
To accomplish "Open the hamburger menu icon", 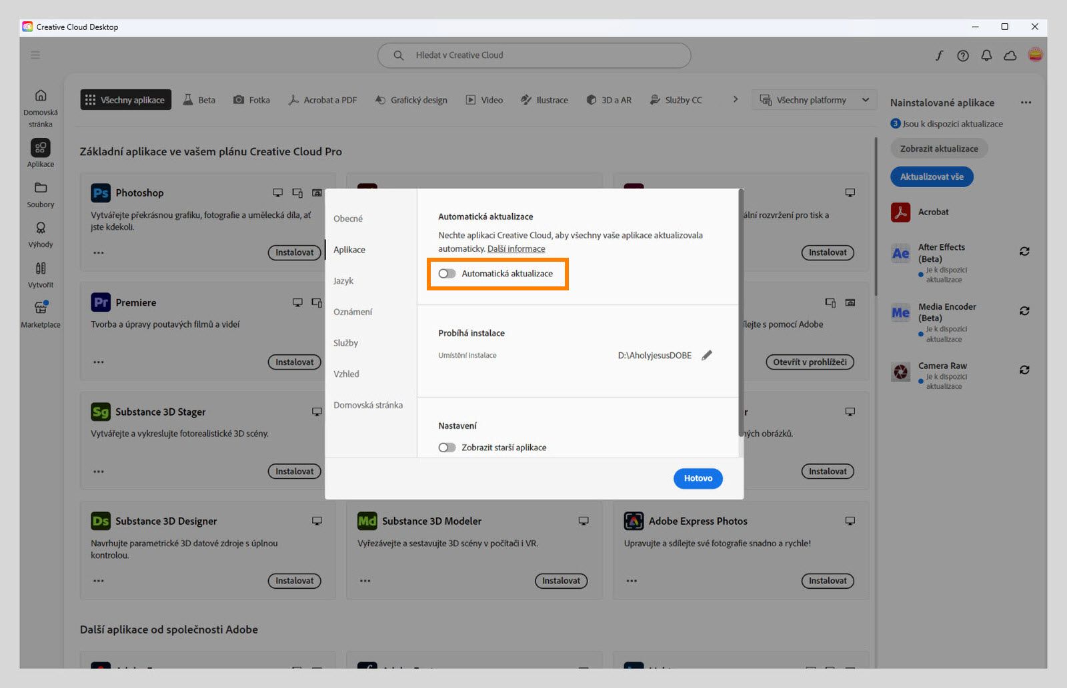I will [35, 55].
